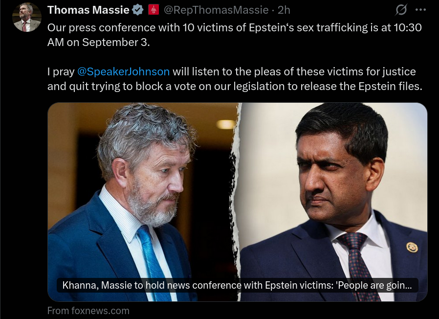Click the dark-haired man's photo on right

pyautogui.click(x=333, y=202)
